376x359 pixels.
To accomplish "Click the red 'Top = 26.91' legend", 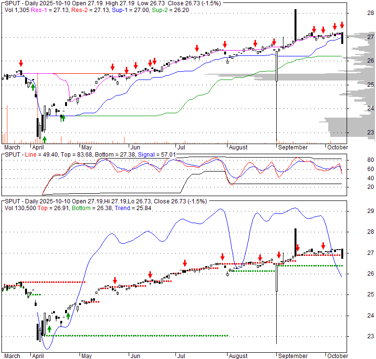I will pos(54,208).
